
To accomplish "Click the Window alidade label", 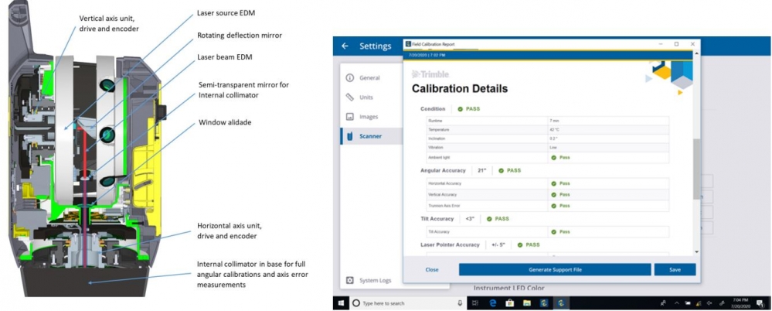I will click(224, 122).
